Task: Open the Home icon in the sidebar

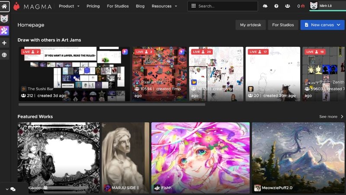Action: click(4, 6)
